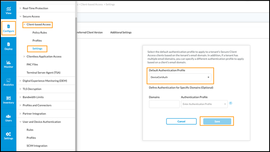Open SCIM Integration item
This screenshot has width=270, height=152.
[x=37, y=146]
